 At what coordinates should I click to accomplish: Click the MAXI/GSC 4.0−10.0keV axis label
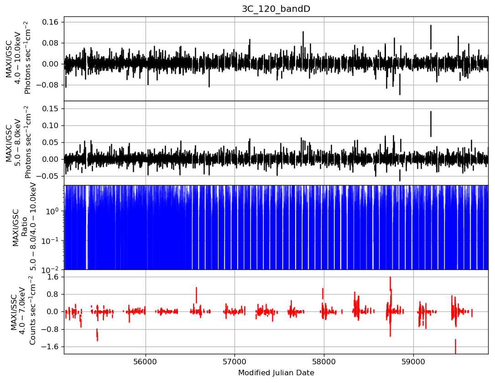(18, 58)
